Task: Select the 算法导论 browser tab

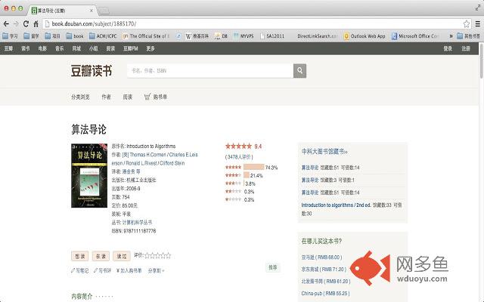Action: [63, 11]
